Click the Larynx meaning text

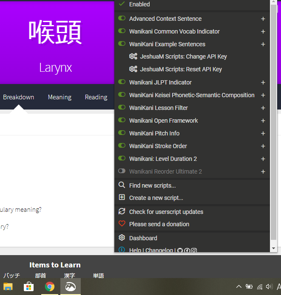55,68
